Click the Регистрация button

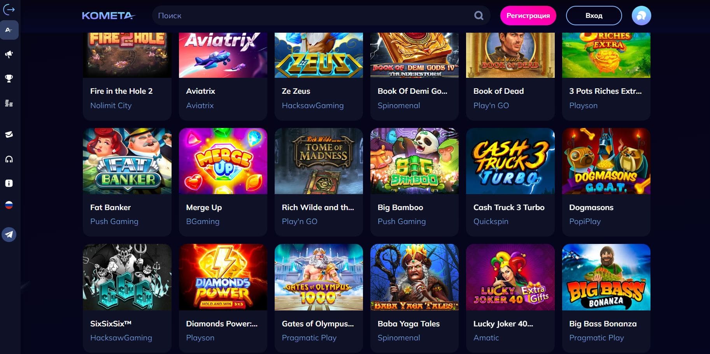[528, 16]
